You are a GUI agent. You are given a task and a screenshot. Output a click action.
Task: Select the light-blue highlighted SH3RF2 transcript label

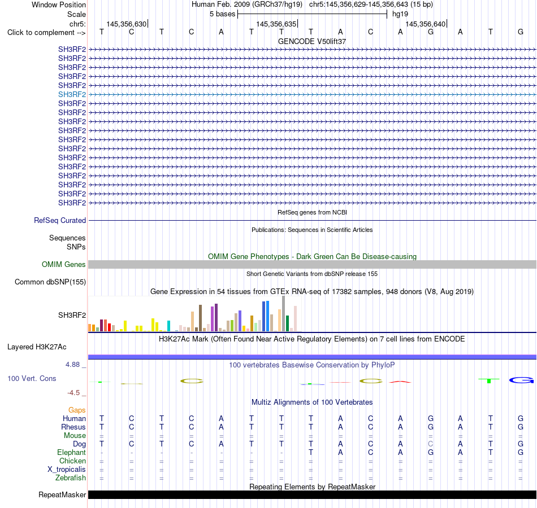[72, 94]
